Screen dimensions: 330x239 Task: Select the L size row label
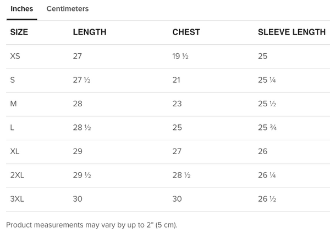tap(13, 128)
